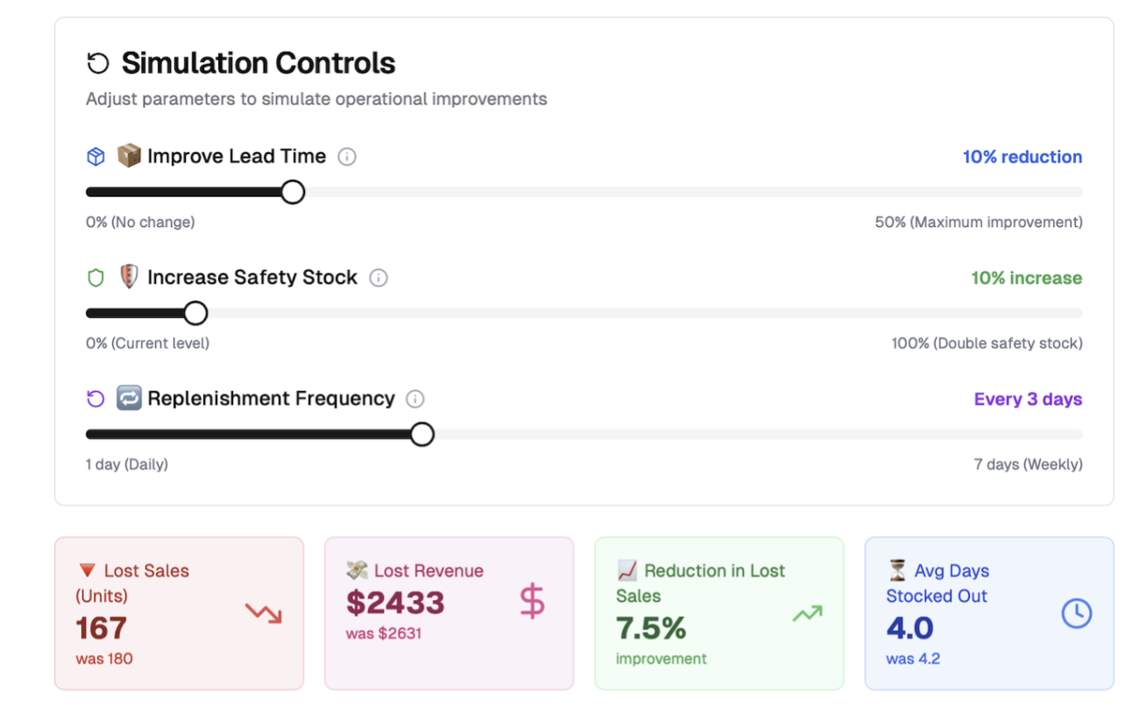Viewport: 1146px width, 713px height.
Task: Click the Increase Safety Stock slider handle
Action: tap(195, 313)
